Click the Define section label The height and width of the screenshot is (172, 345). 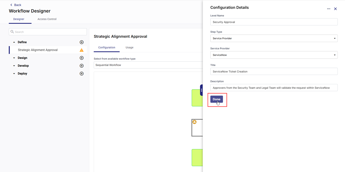coord(22,42)
